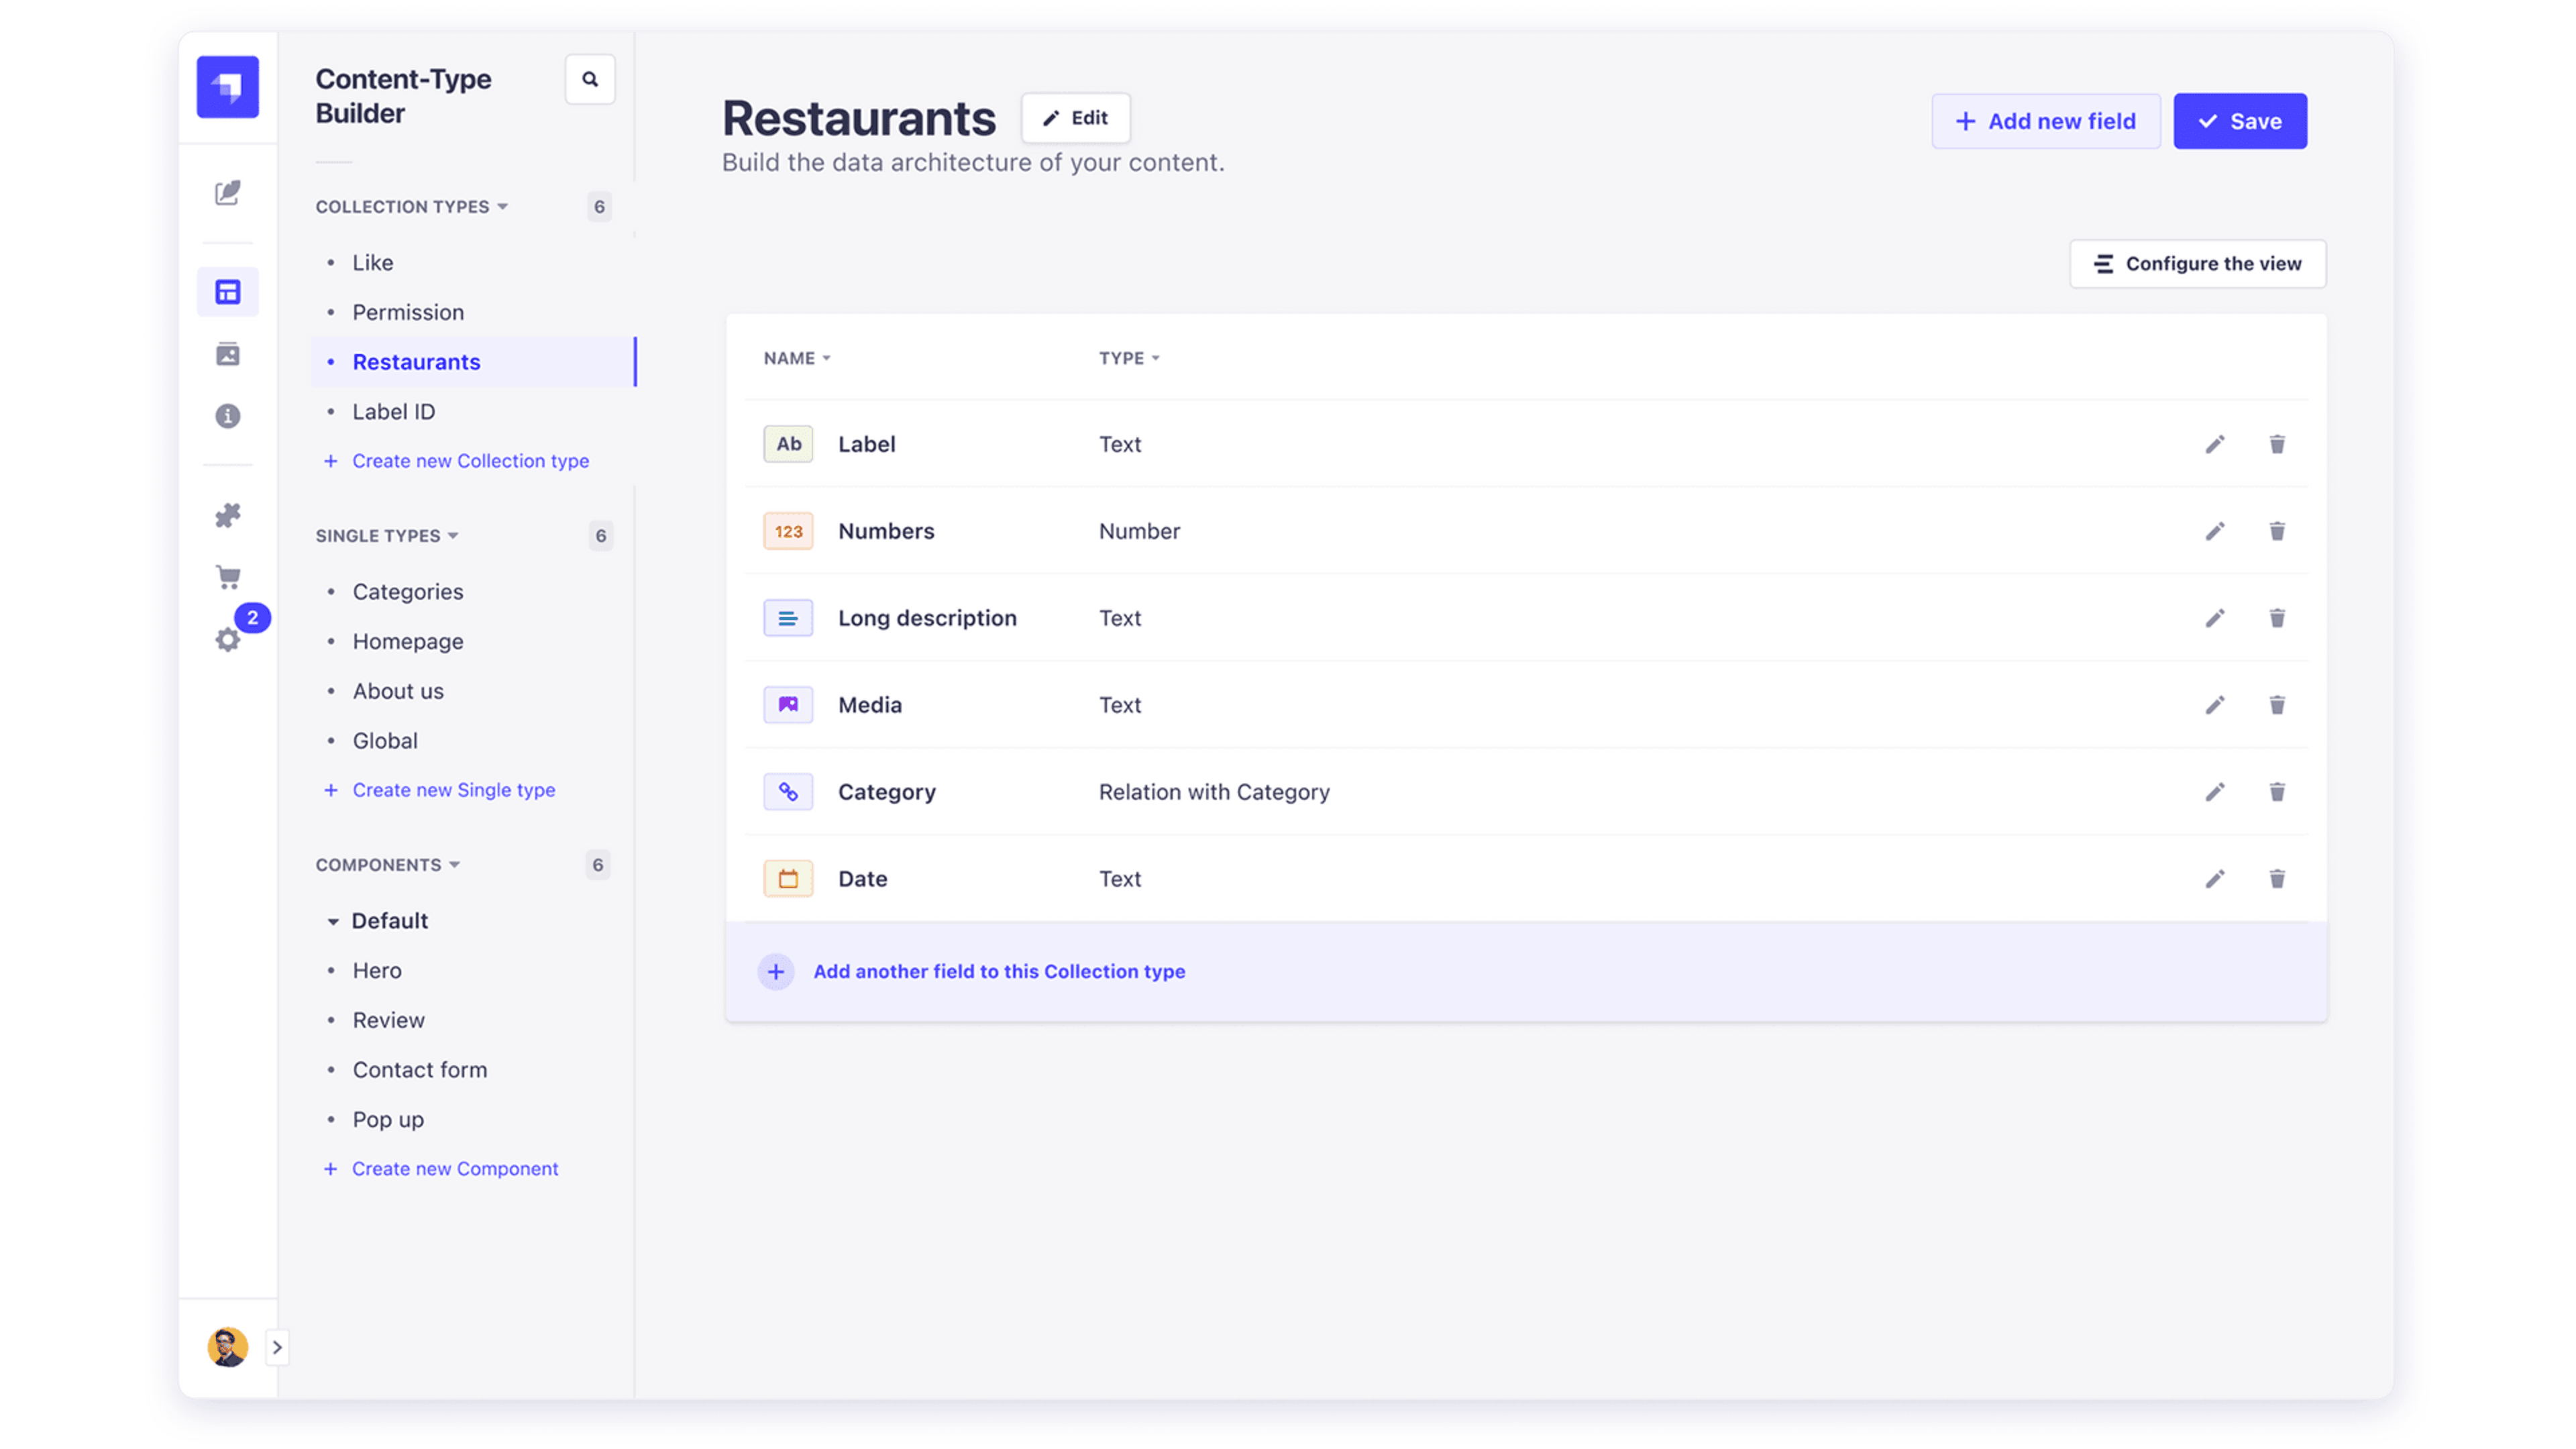Click the search magnifier in Content-Type Builder
The image size is (2576, 1449).
pyautogui.click(x=590, y=79)
